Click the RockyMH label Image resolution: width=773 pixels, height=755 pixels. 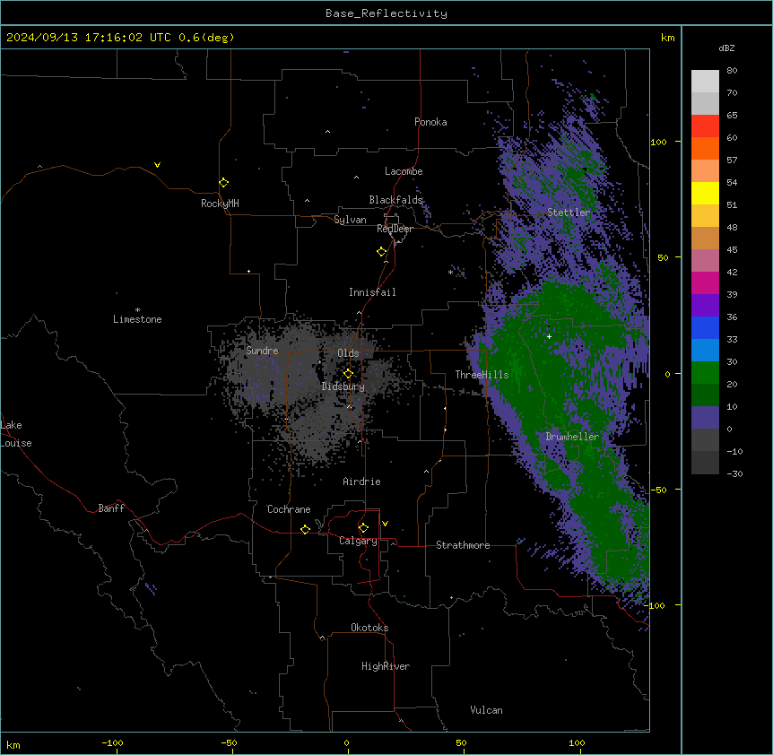pos(220,204)
